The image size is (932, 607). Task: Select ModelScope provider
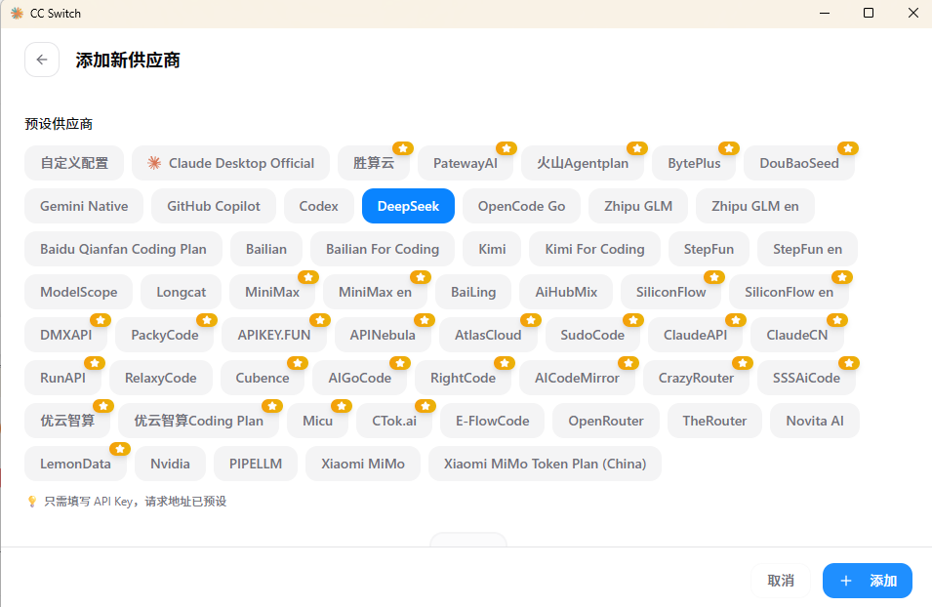[x=78, y=292]
